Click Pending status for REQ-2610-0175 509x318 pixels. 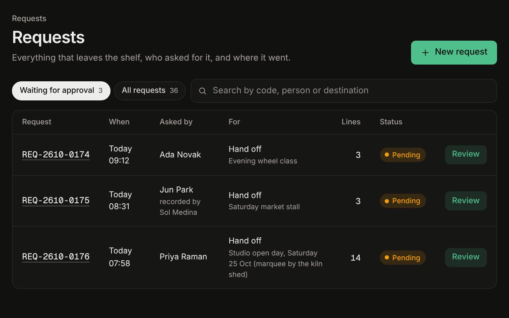pyautogui.click(x=403, y=201)
